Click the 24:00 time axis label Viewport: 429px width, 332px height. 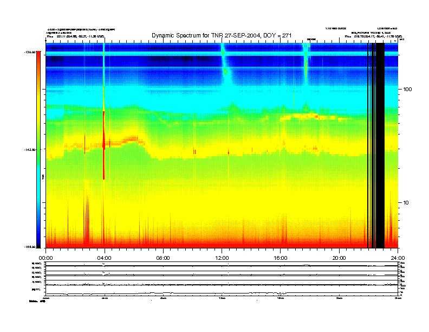click(398, 258)
